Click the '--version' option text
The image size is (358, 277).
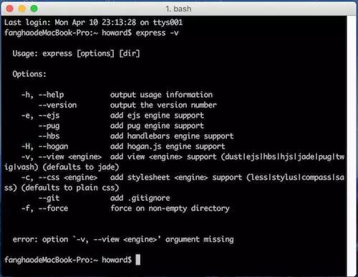pyautogui.click(x=57, y=105)
